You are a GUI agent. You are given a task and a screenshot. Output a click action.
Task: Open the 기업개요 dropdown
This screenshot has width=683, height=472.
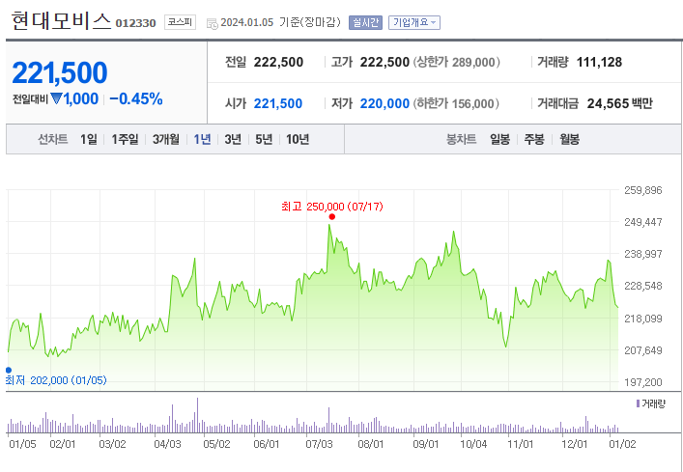pyautogui.click(x=413, y=22)
